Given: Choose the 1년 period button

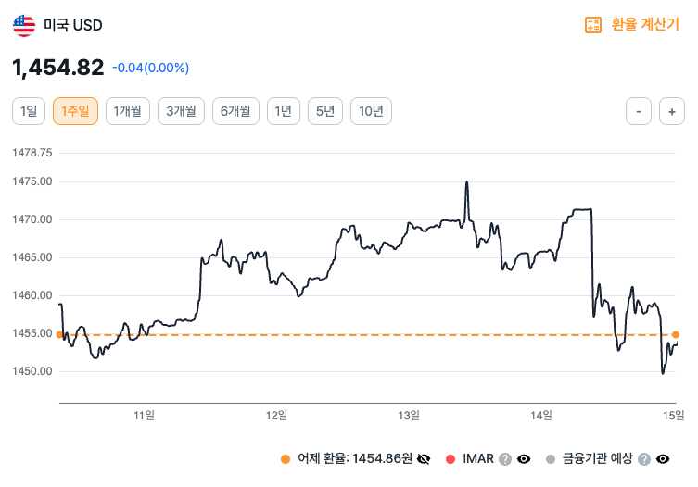Looking at the screenshot, I should click(284, 112).
